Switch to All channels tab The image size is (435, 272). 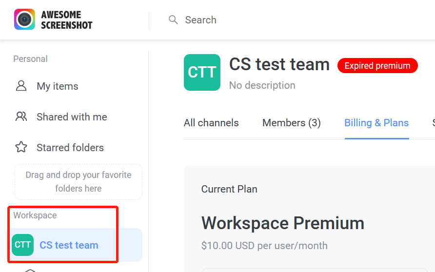[211, 123]
